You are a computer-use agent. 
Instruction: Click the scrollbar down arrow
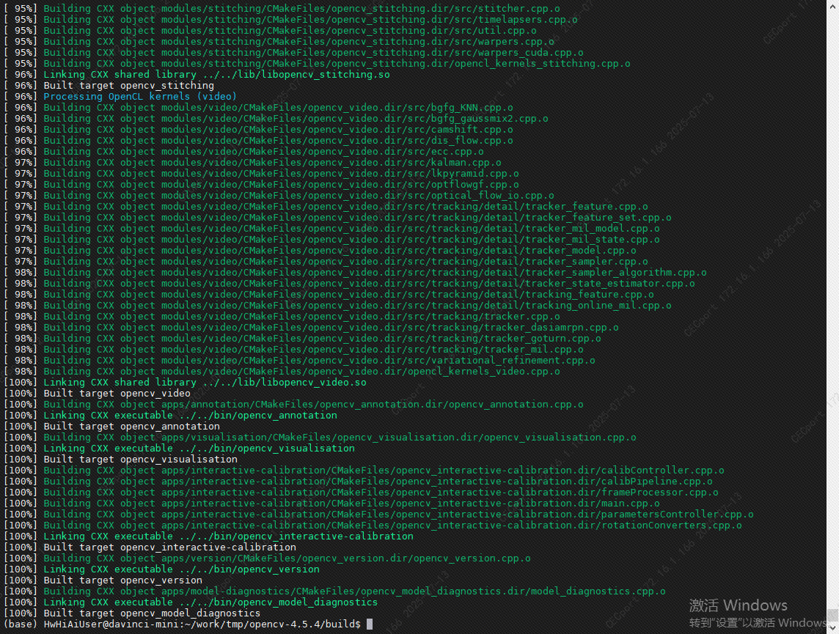[x=832, y=629]
